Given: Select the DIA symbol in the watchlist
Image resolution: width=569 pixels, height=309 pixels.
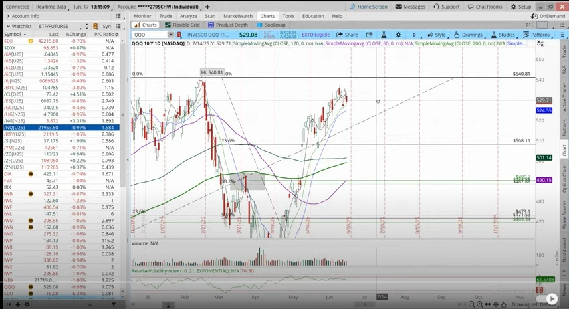Looking at the screenshot, I should tap(7, 173).
